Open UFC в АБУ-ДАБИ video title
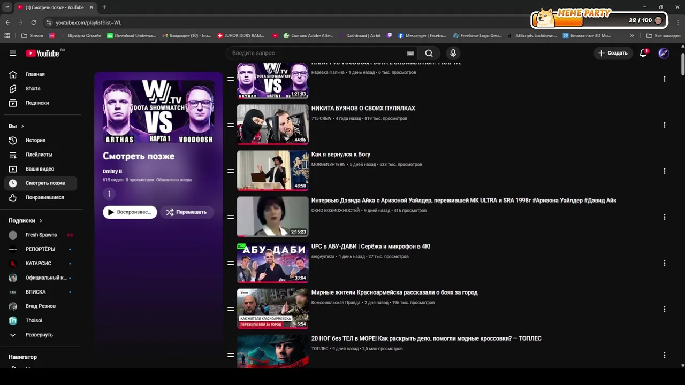685x385 pixels. [x=371, y=246]
